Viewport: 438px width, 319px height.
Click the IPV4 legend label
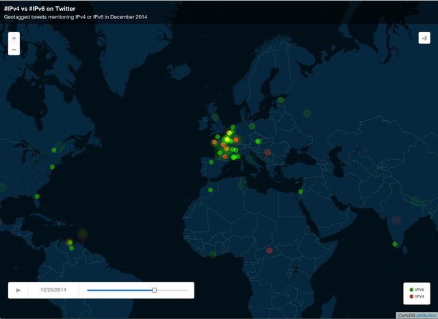pos(420,296)
